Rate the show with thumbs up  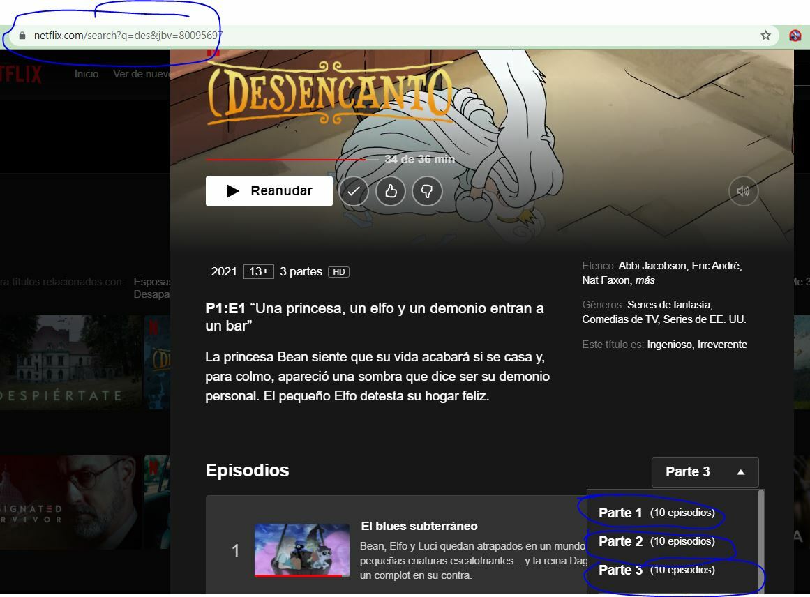[391, 191]
